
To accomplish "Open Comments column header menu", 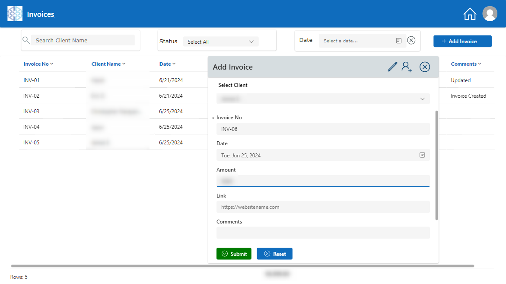I will point(466,64).
